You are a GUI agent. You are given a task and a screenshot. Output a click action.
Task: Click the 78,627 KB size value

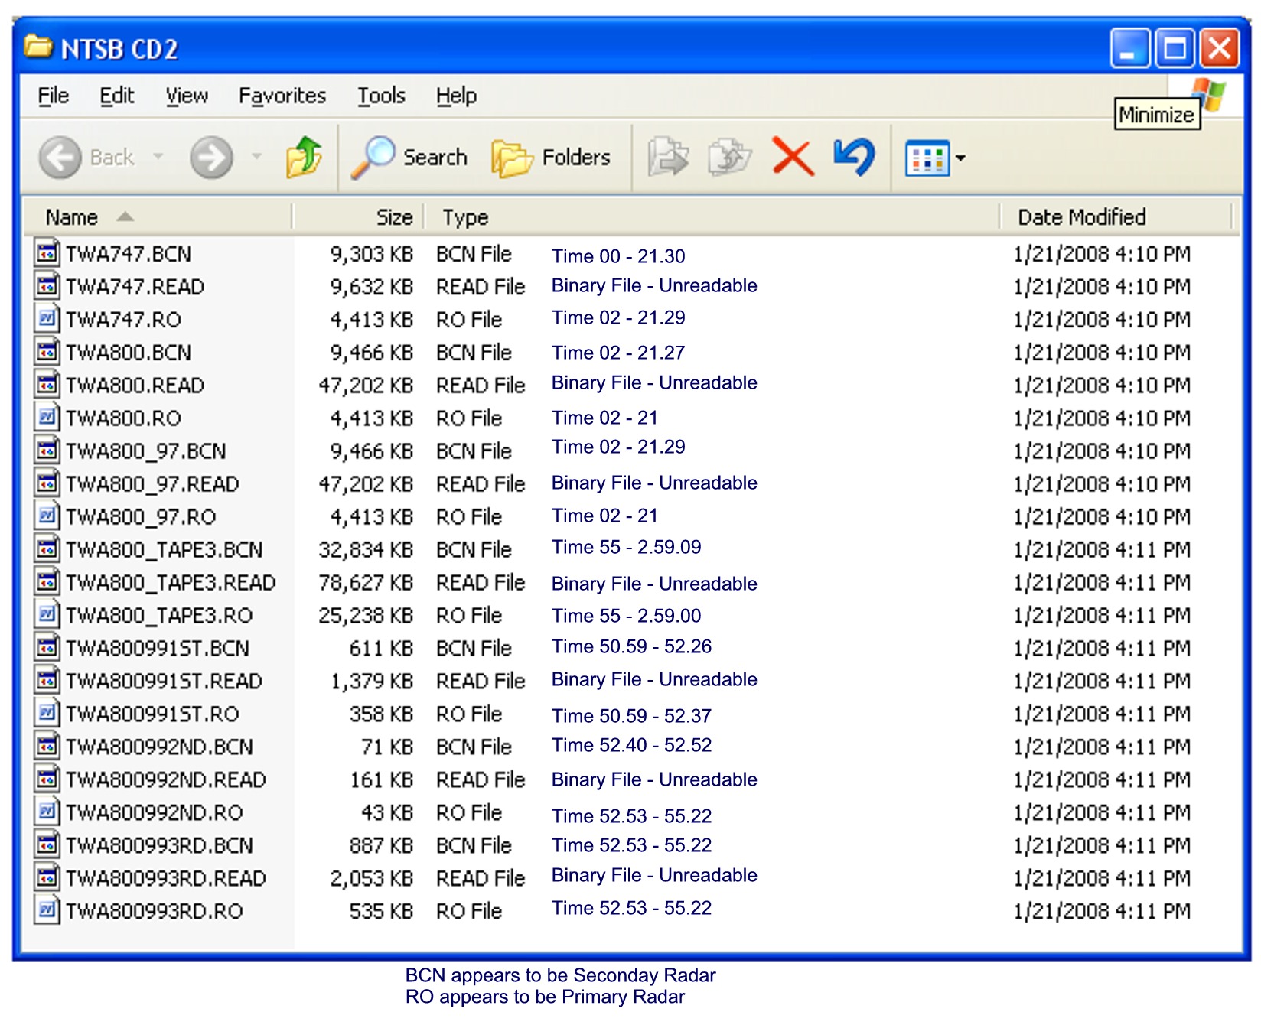[x=366, y=583]
